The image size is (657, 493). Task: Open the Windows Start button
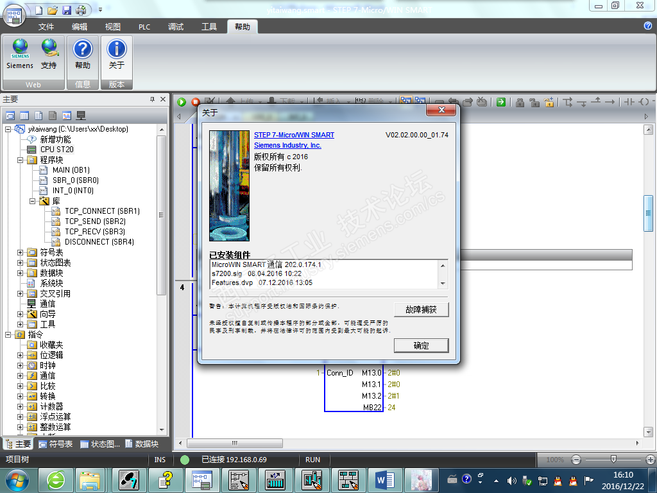click(17, 480)
